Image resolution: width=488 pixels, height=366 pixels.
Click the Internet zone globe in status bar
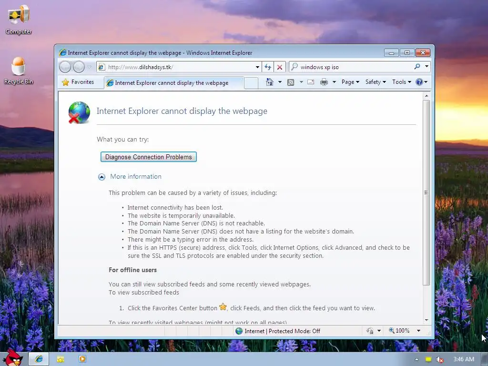(239, 331)
